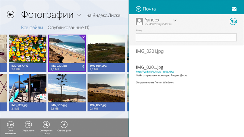Click the Скачать файл download icon
The image size is (244, 137).
point(64,125)
